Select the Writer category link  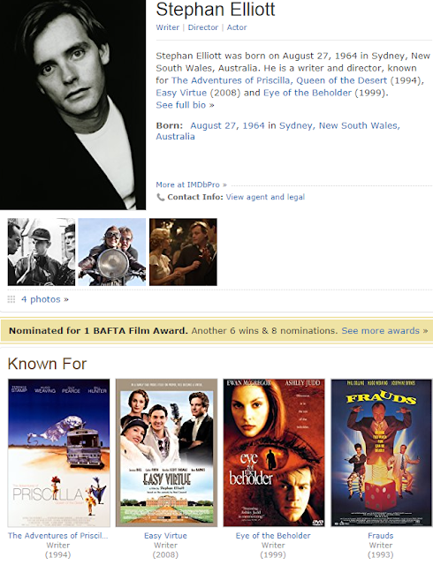(x=167, y=27)
